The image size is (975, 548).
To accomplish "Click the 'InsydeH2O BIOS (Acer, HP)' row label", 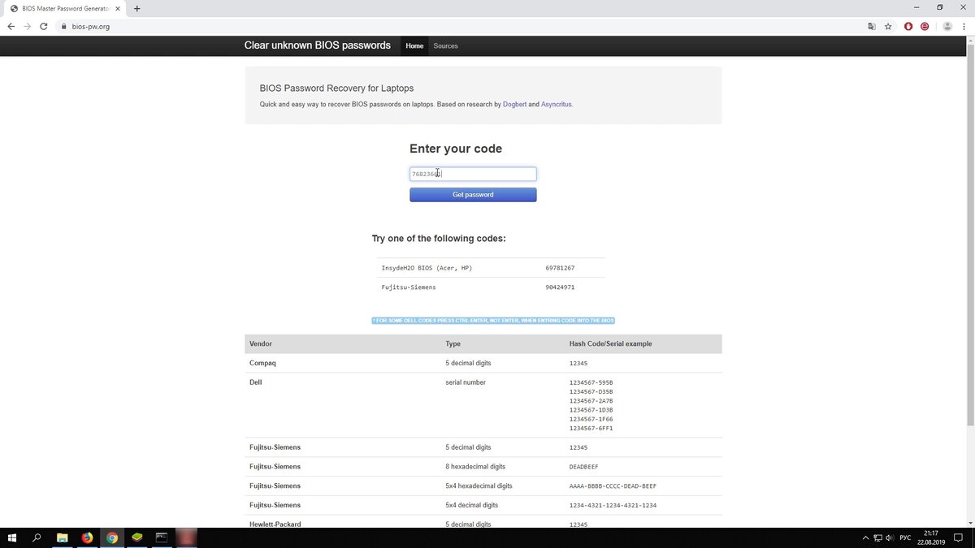I will [x=427, y=268].
